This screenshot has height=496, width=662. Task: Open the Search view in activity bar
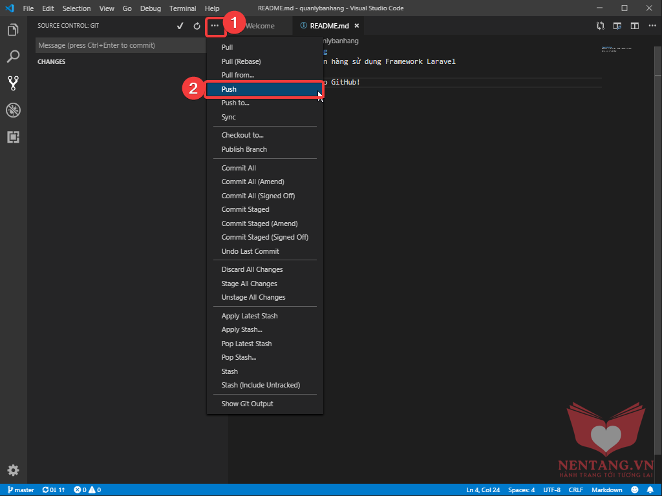(x=13, y=57)
